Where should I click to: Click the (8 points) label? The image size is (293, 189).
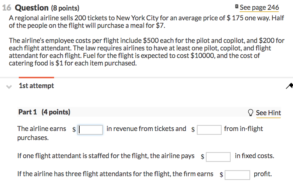click(65, 8)
